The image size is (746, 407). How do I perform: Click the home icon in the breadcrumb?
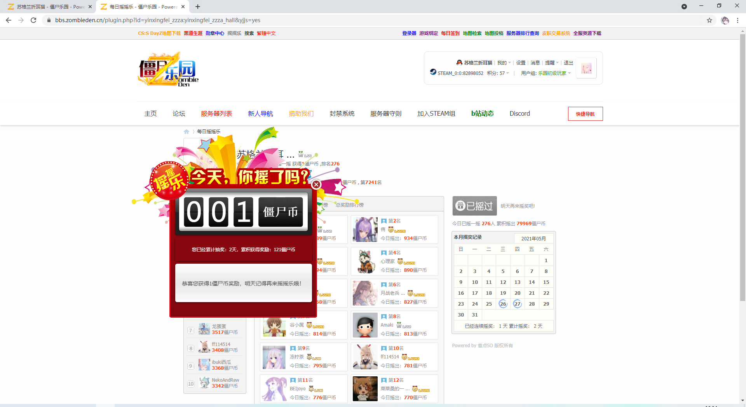point(187,132)
